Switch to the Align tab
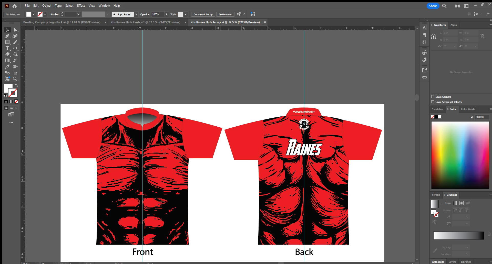Screen dimensions: 492x264 coord(454,25)
